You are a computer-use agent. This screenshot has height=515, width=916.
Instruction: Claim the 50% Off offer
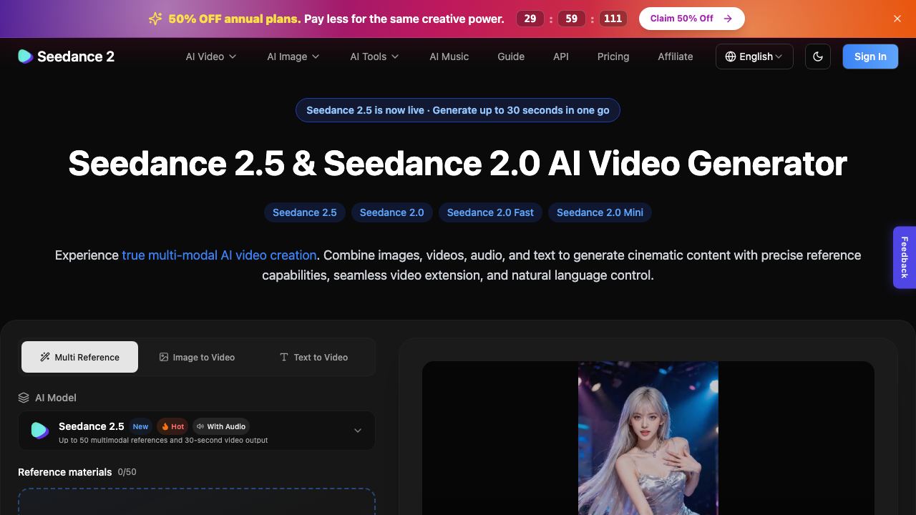pos(691,19)
